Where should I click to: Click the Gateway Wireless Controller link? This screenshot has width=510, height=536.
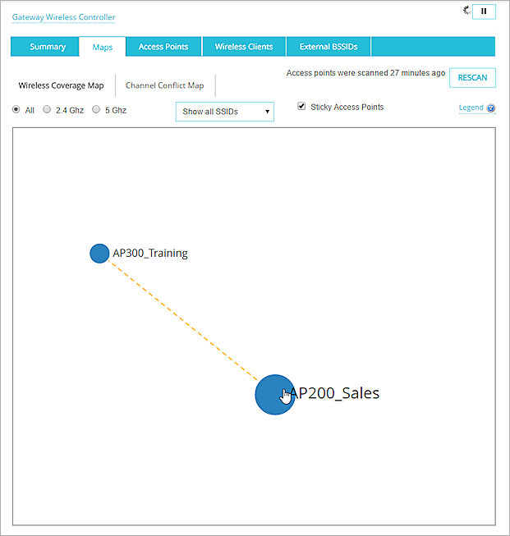63,17
